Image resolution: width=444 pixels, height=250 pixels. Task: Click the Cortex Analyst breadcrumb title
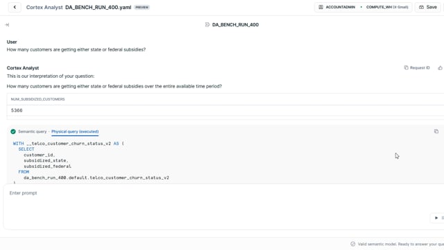(44, 8)
